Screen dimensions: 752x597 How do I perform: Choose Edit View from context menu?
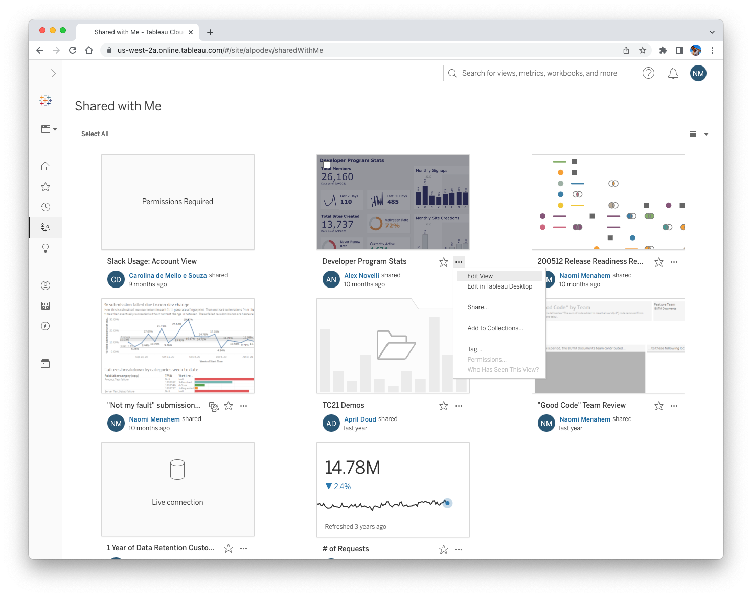pos(498,276)
